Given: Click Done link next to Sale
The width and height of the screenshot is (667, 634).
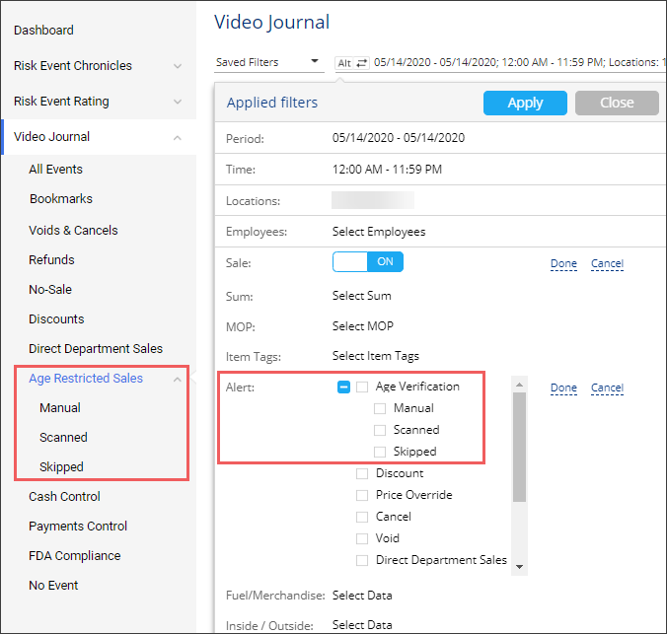Looking at the screenshot, I should [563, 264].
